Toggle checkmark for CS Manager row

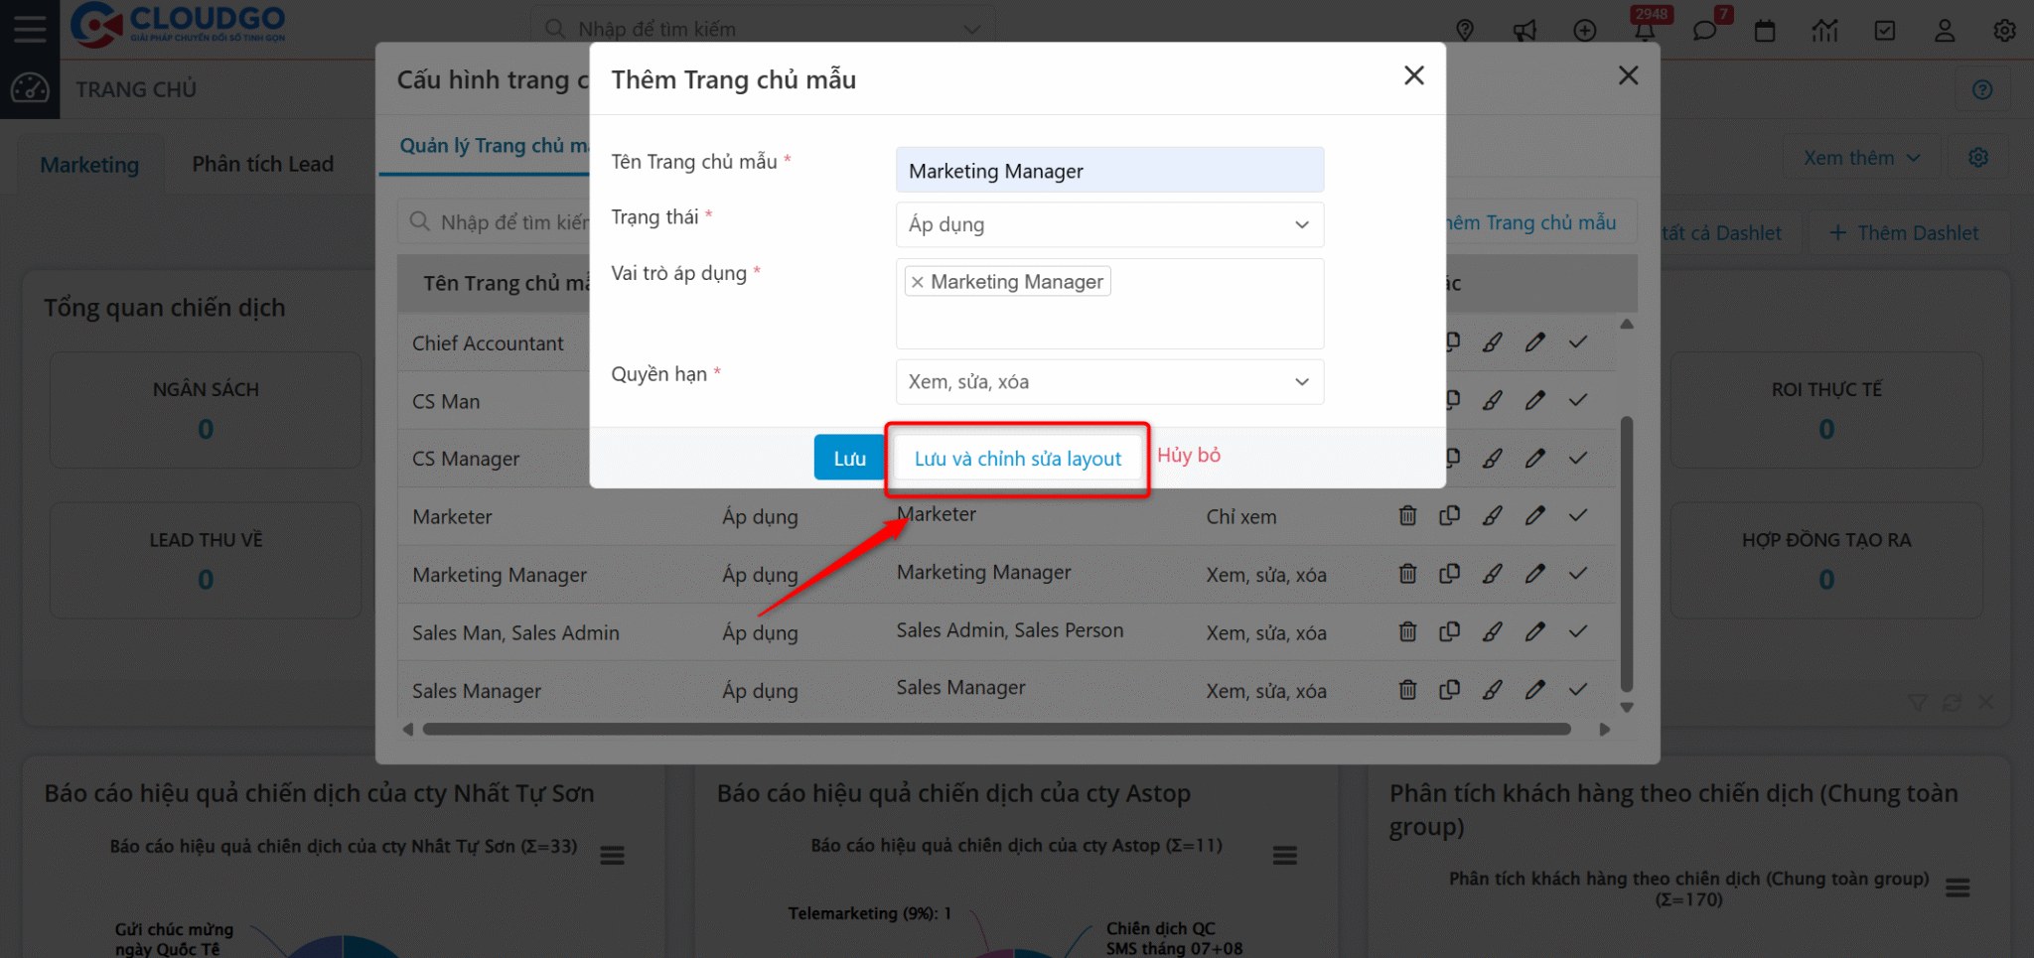tap(1578, 459)
